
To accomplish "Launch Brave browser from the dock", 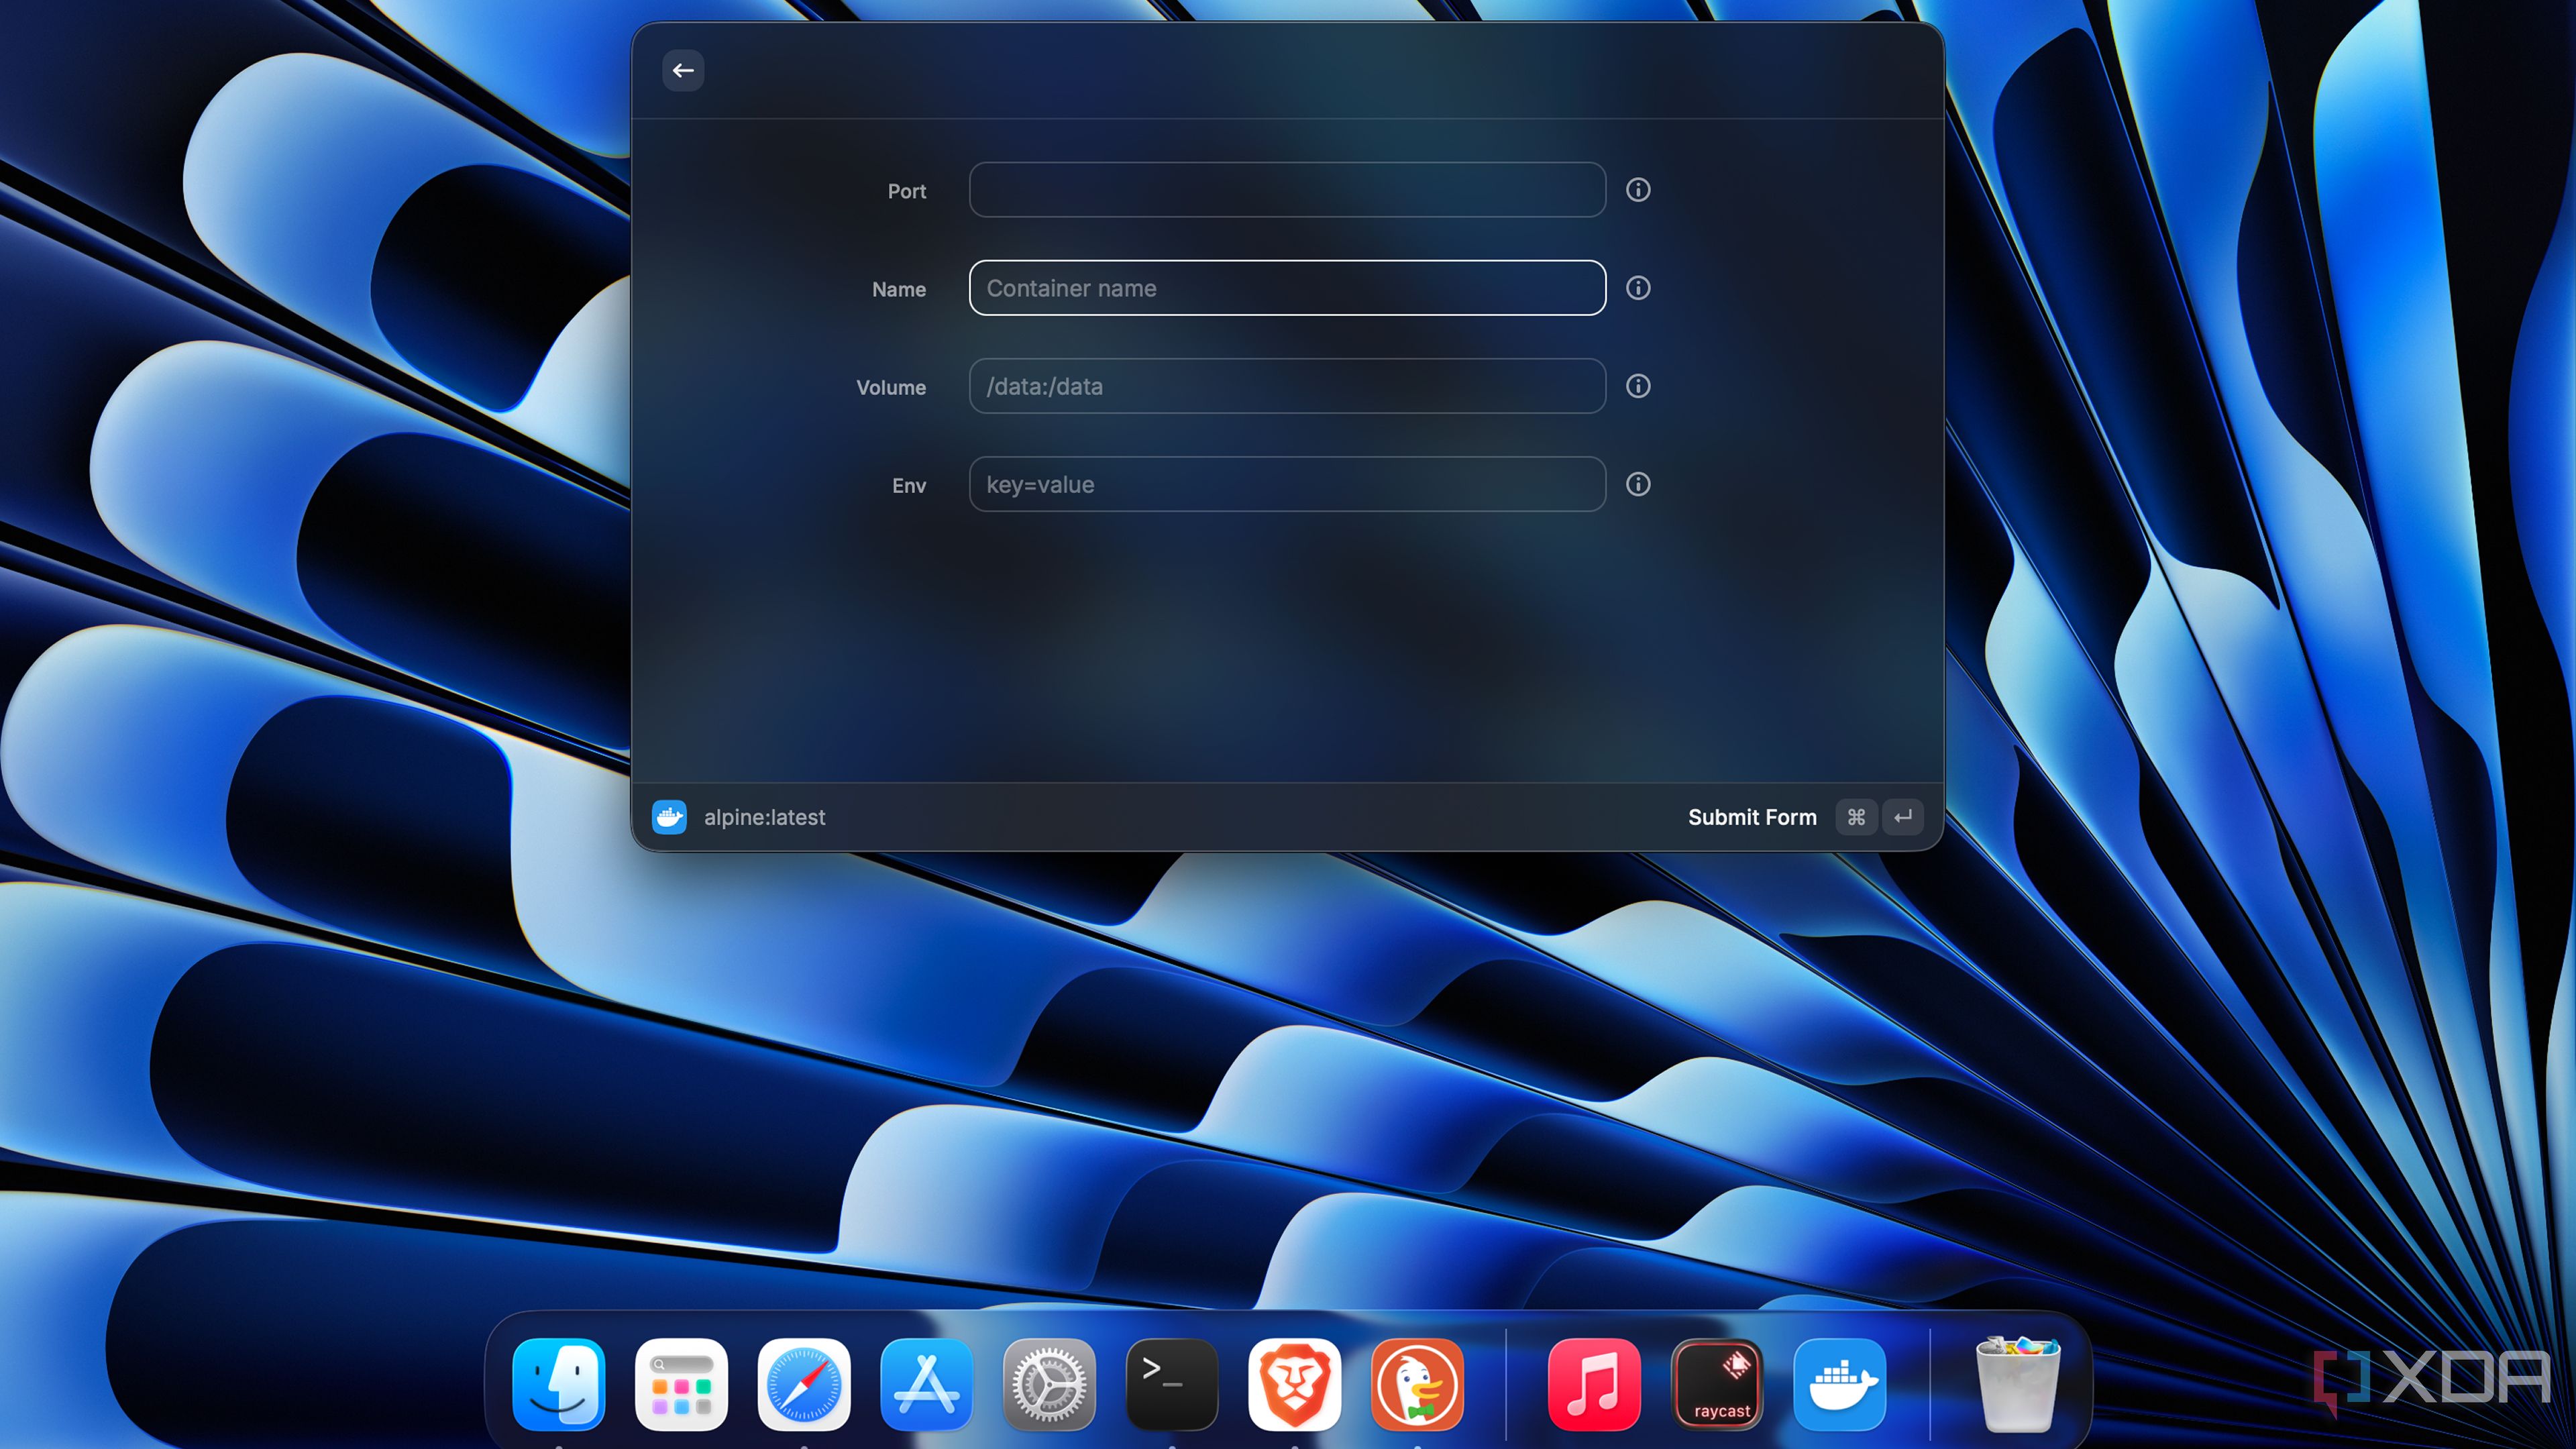I will click(1295, 1385).
